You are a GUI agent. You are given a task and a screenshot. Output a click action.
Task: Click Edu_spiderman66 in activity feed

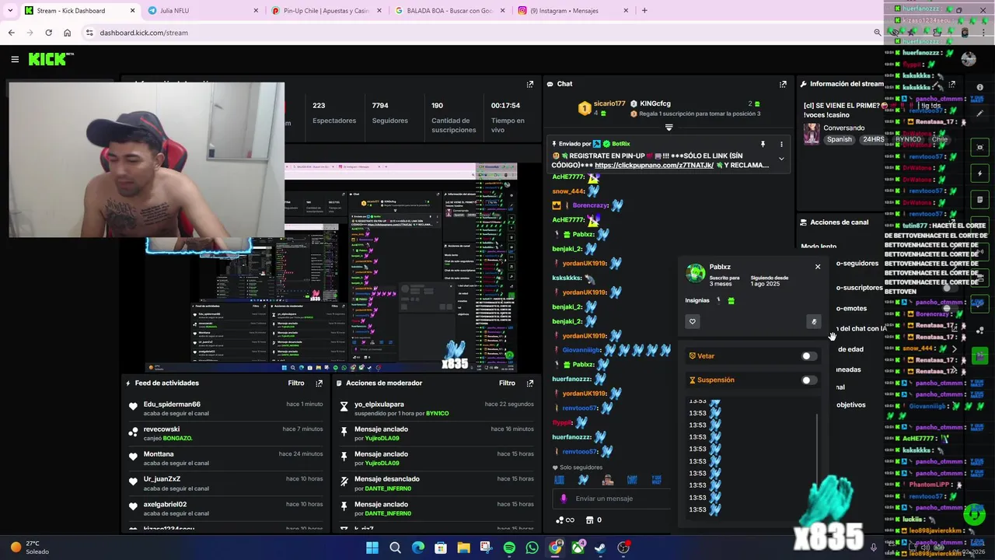pyautogui.click(x=172, y=404)
